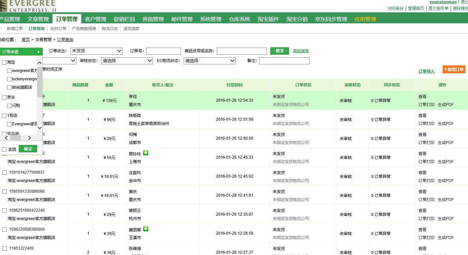The image size is (468, 255).
Task: Check the evergreen官方 shop checkbox
Action: 9,71
